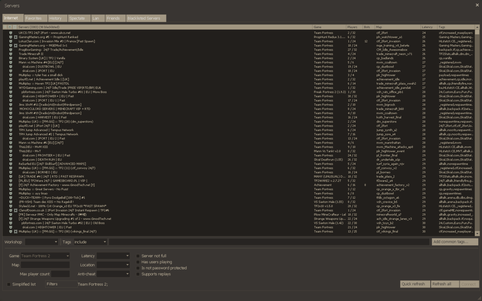Open the Workshop dropdown
This screenshot has height=301, width=482.
click(x=41, y=242)
